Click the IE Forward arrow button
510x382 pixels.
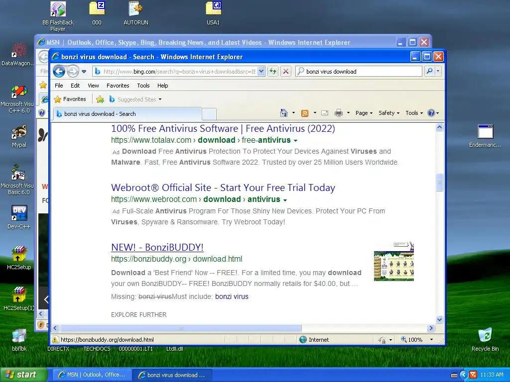point(73,71)
